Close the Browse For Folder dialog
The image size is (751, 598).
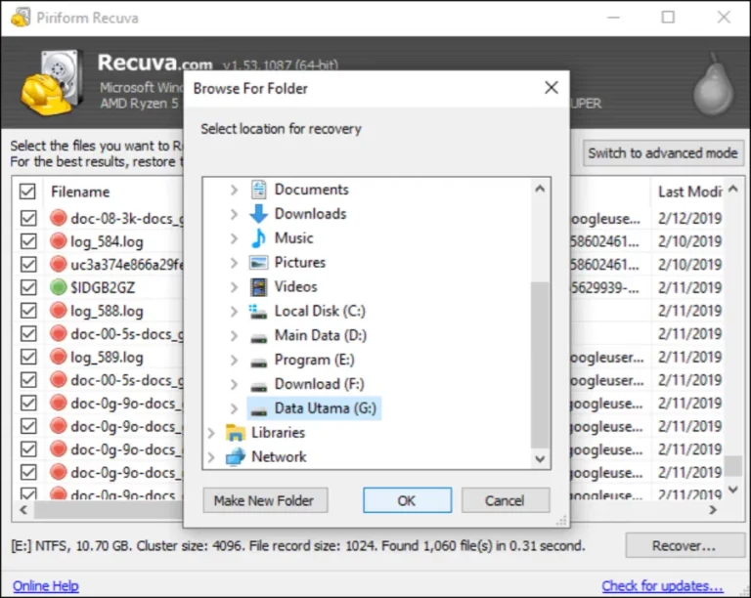pyautogui.click(x=552, y=88)
